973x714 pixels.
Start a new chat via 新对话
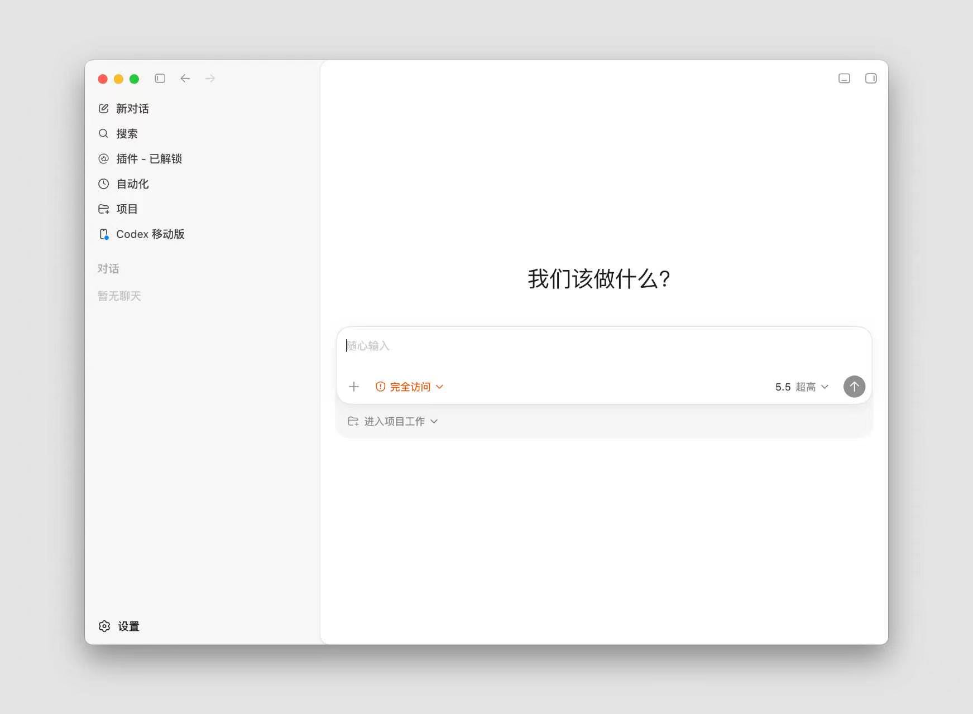pos(124,109)
